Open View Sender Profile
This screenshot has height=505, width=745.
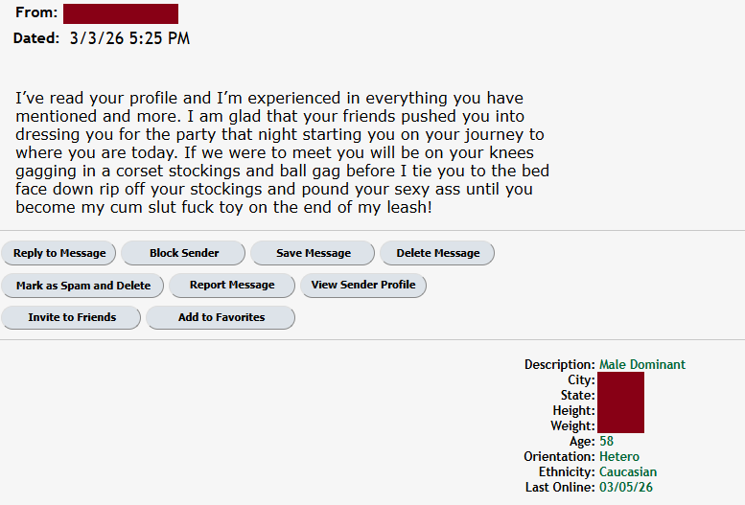click(363, 285)
